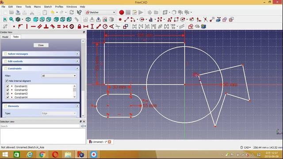
Task: Apply lock constraint padlock icon
Action: coord(79,26)
